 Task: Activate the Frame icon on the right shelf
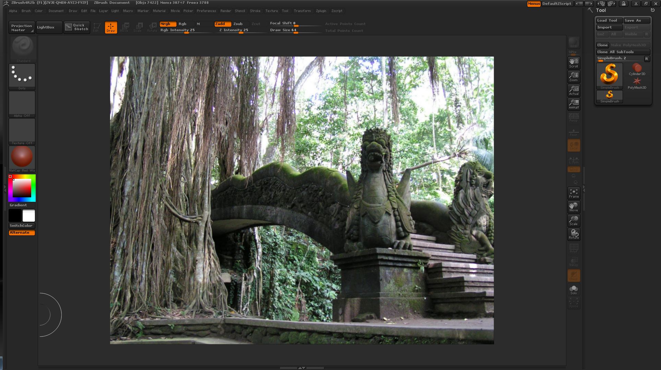(x=574, y=193)
